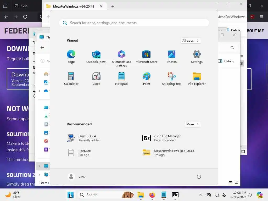Select Downloads in Explorer navigation pane
The image size is (268, 201).
pos(46,116)
